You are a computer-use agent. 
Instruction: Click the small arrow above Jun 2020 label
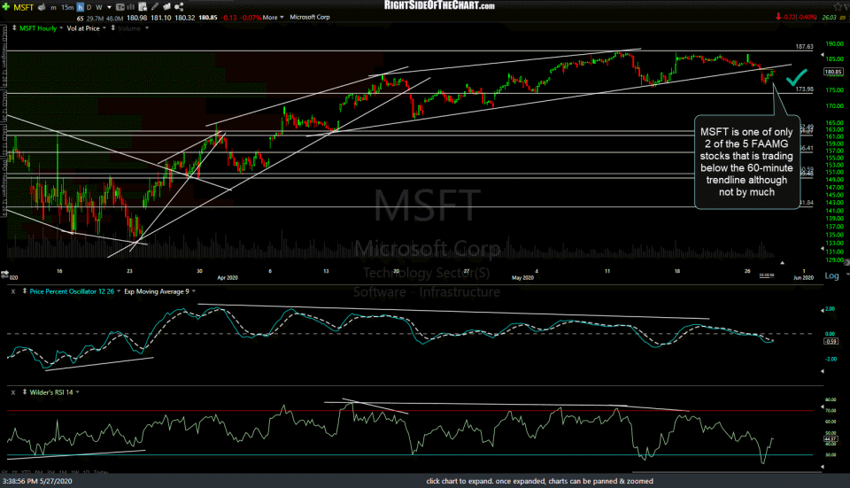point(782,263)
